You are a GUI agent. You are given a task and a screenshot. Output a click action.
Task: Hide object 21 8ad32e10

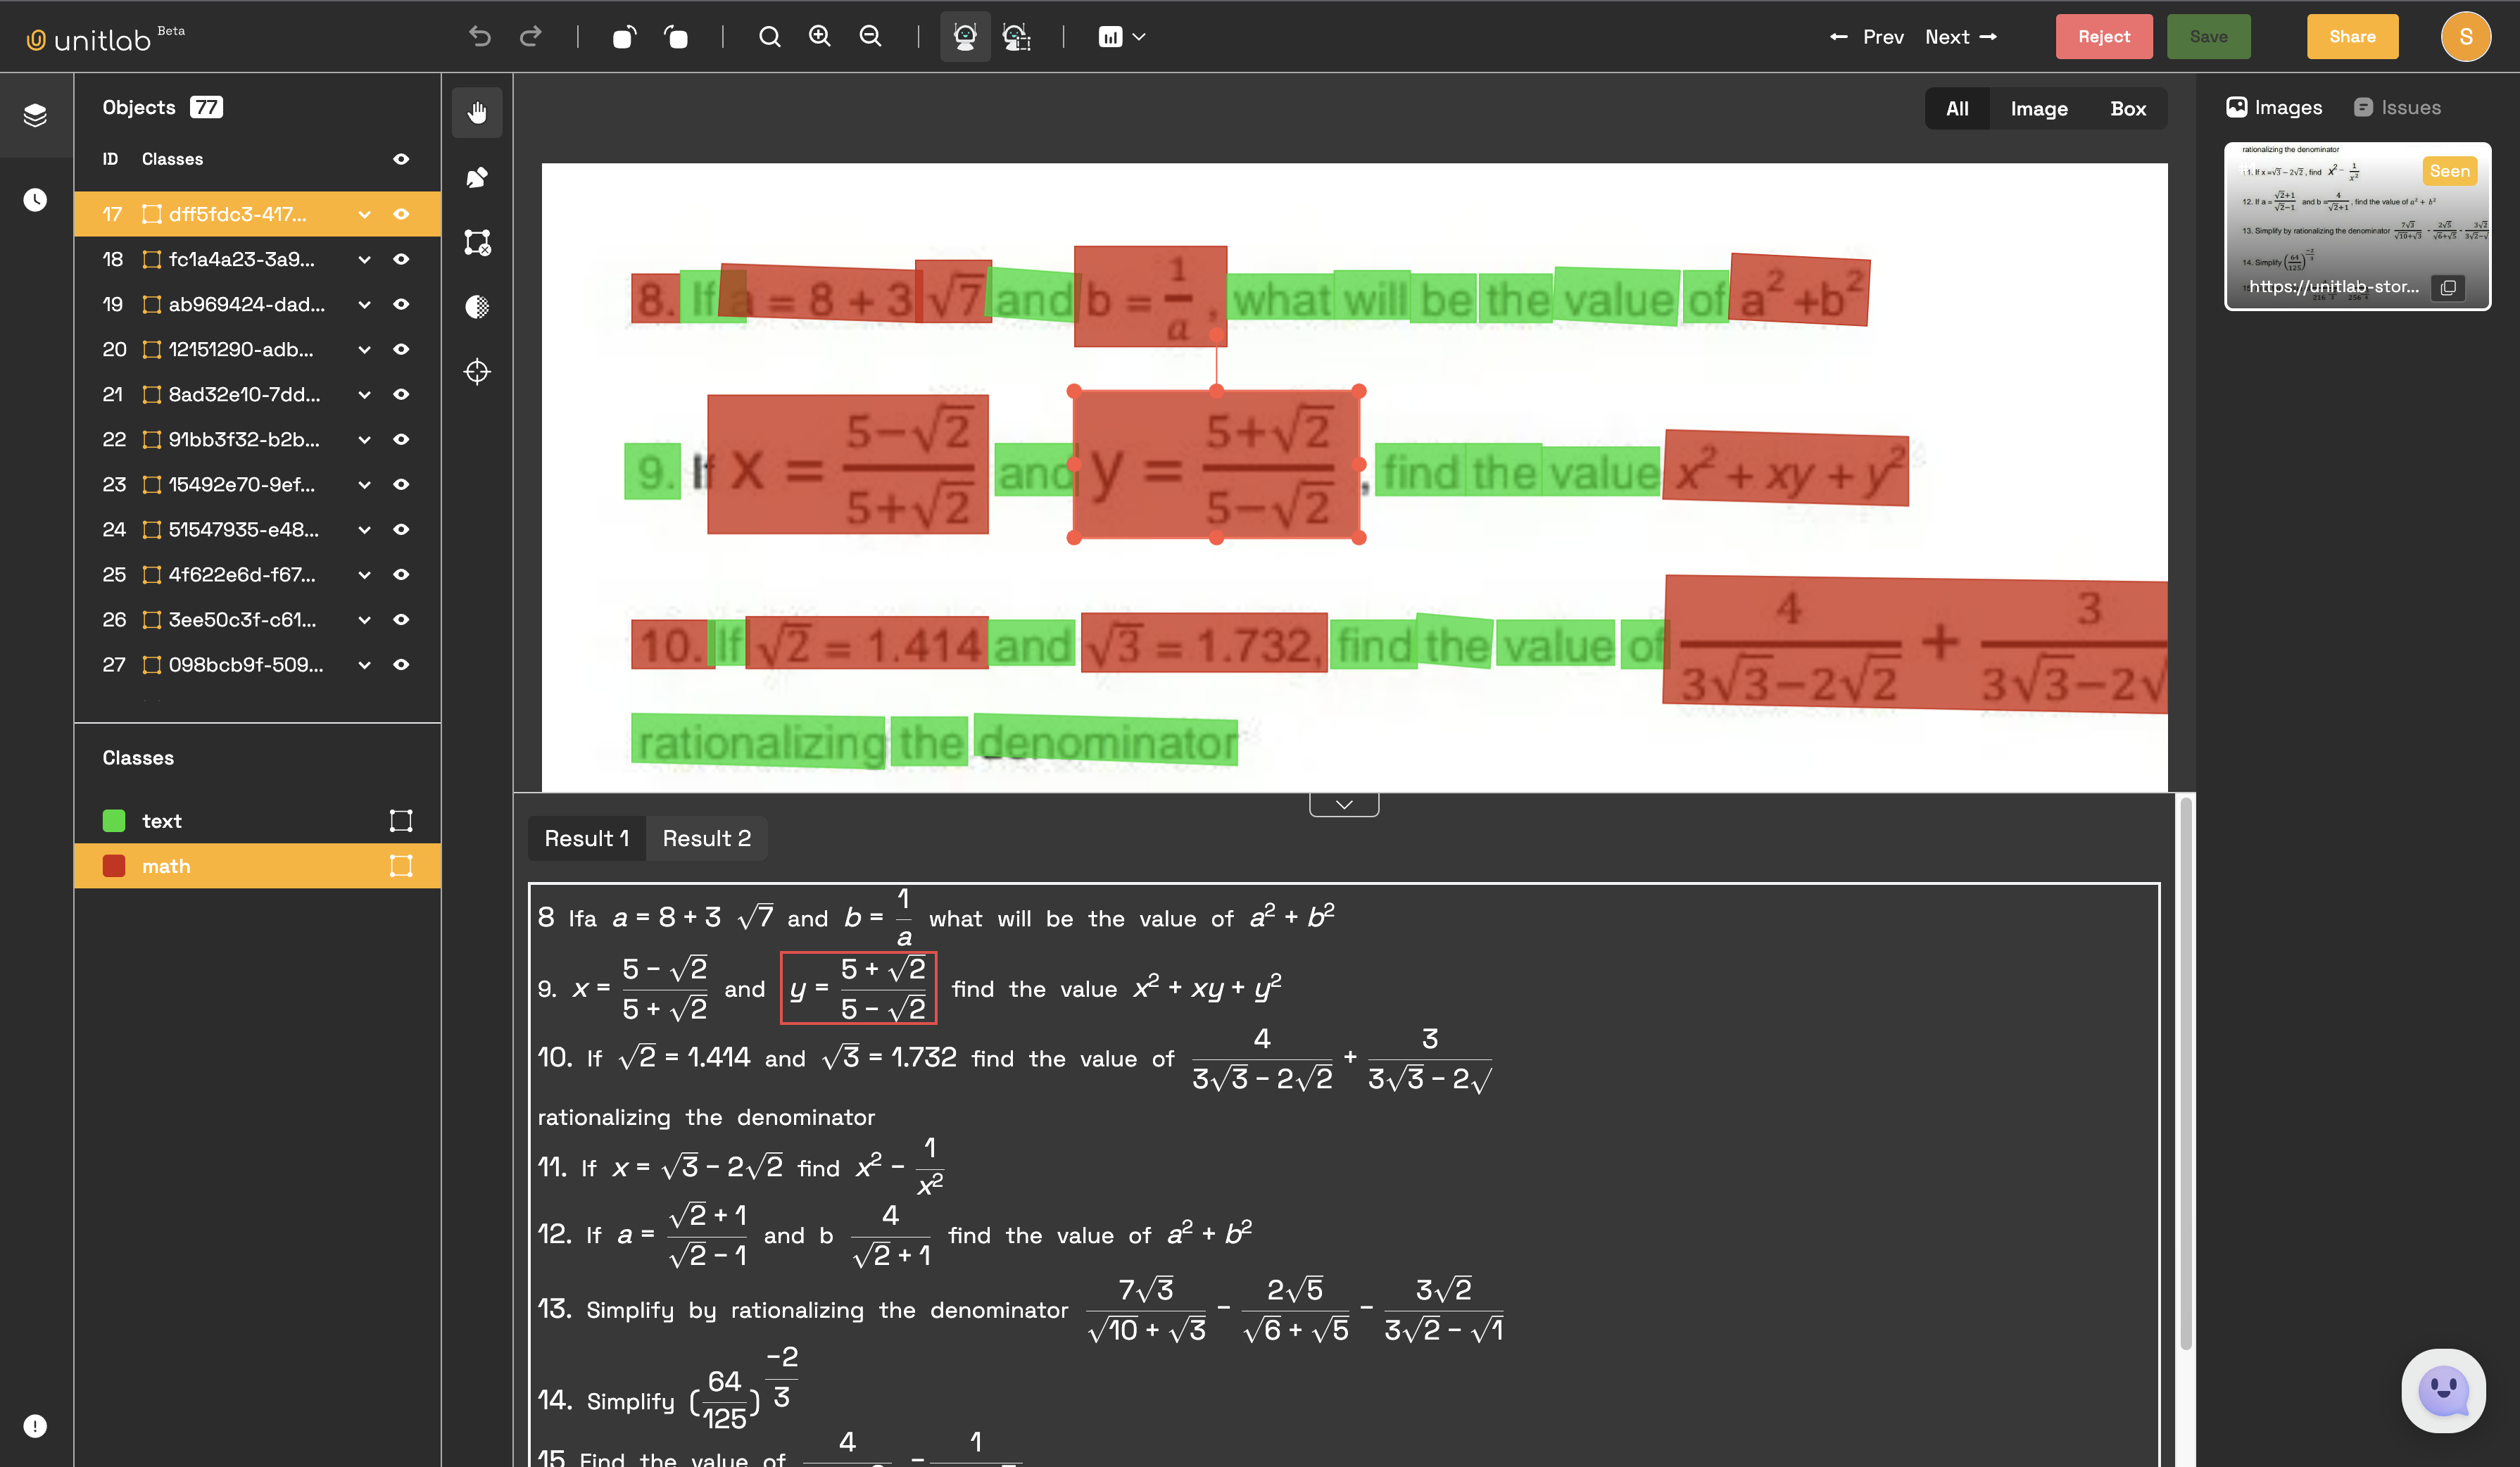point(400,394)
